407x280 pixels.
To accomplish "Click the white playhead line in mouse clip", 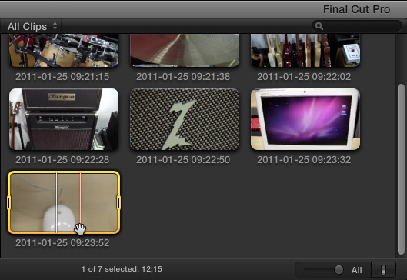I will coord(57,202).
